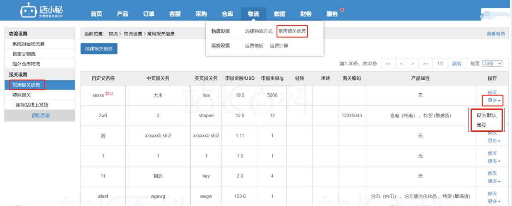Click the previous page < arrow
The height and width of the screenshot is (206, 512).
click(401, 64)
